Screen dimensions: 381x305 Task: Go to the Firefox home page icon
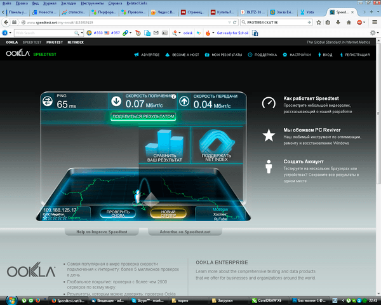349,22
